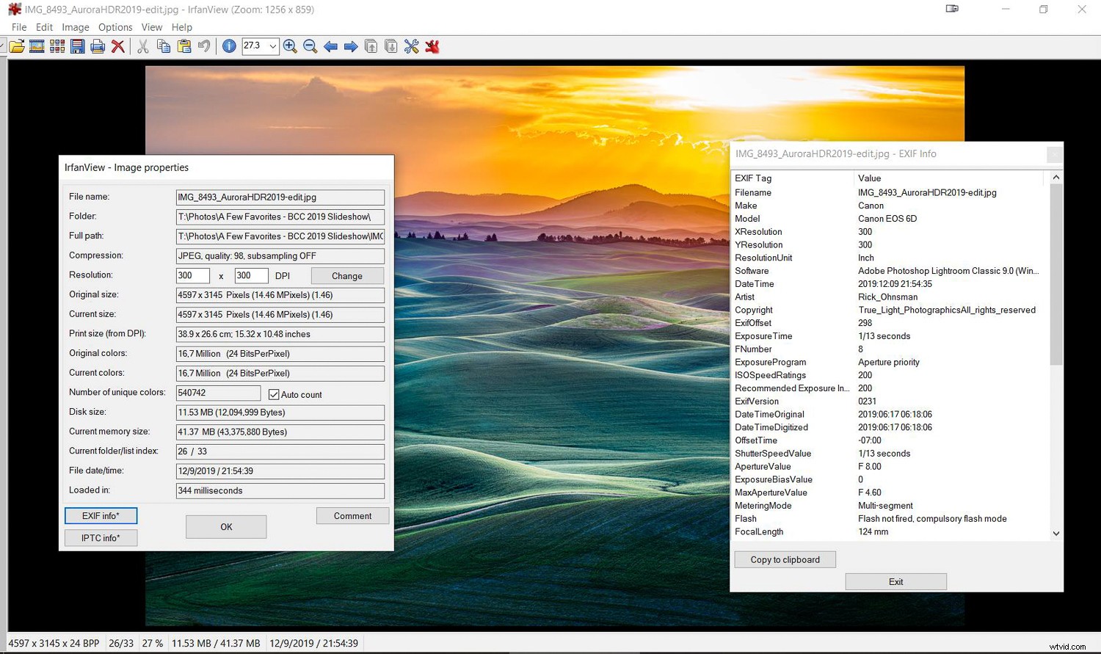1101x654 pixels.
Task: Click Copy to clipboard in EXIF window
Action: [x=784, y=559]
